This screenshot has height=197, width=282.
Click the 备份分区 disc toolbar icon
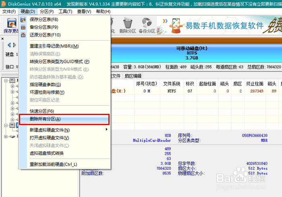tap(147, 23)
